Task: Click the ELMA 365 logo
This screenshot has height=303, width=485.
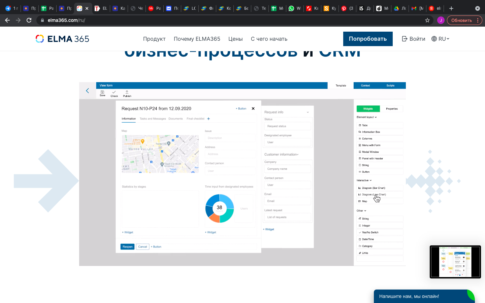Action: [62, 39]
